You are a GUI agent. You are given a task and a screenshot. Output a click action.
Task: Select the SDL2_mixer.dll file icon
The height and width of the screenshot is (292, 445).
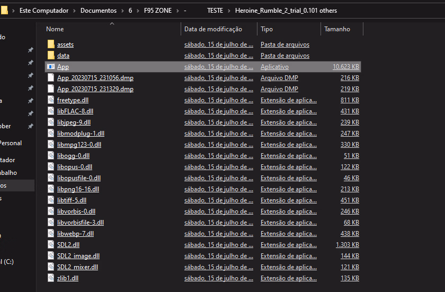51,267
